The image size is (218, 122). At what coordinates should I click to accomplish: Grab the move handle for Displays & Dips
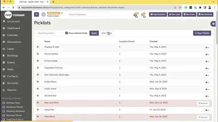tap(38, 47)
